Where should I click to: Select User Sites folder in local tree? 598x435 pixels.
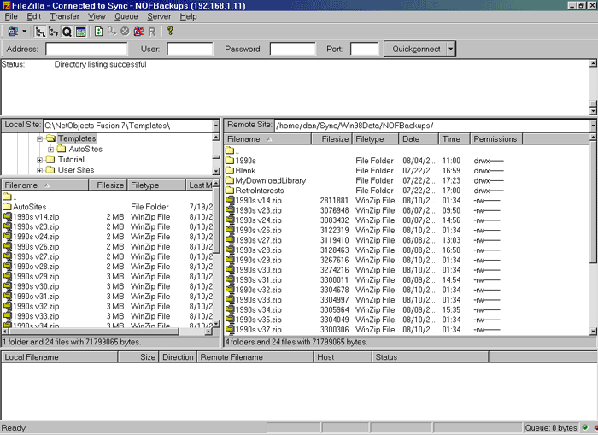pos(76,170)
